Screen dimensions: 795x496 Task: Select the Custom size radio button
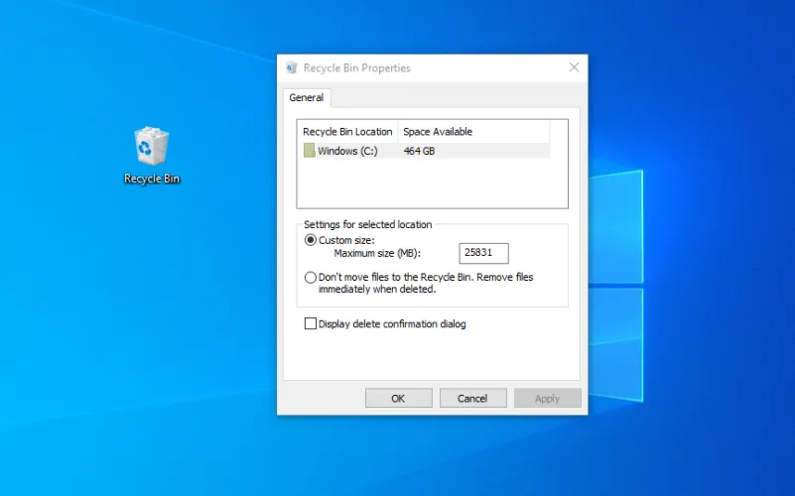point(311,240)
